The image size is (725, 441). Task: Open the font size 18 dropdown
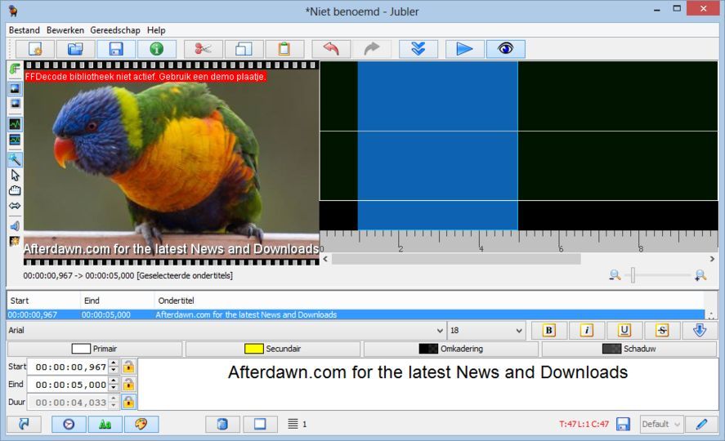(486, 330)
